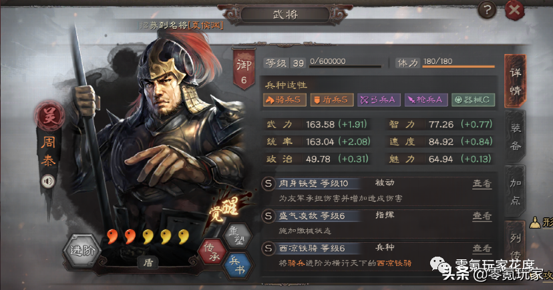
Task: Open the blue 兵书 hexagon icon
Action: click(237, 265)
